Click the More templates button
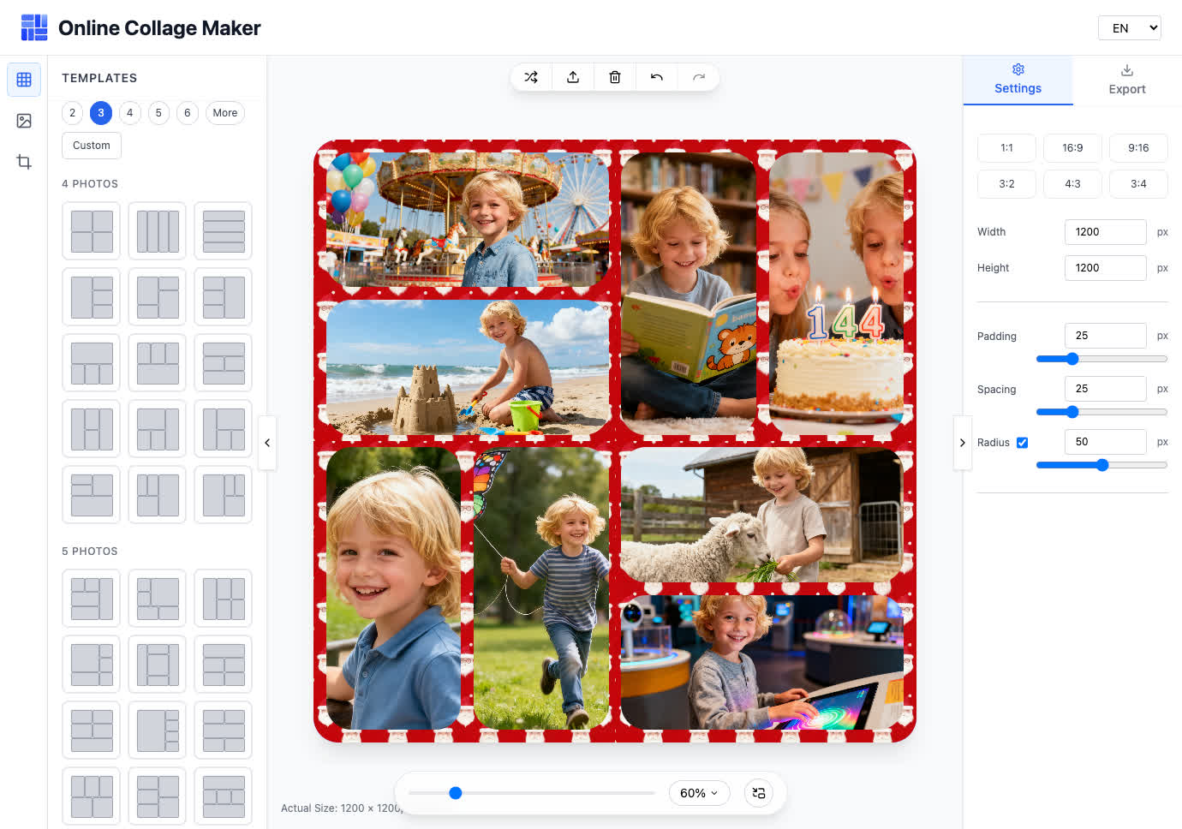 point(225,113)
